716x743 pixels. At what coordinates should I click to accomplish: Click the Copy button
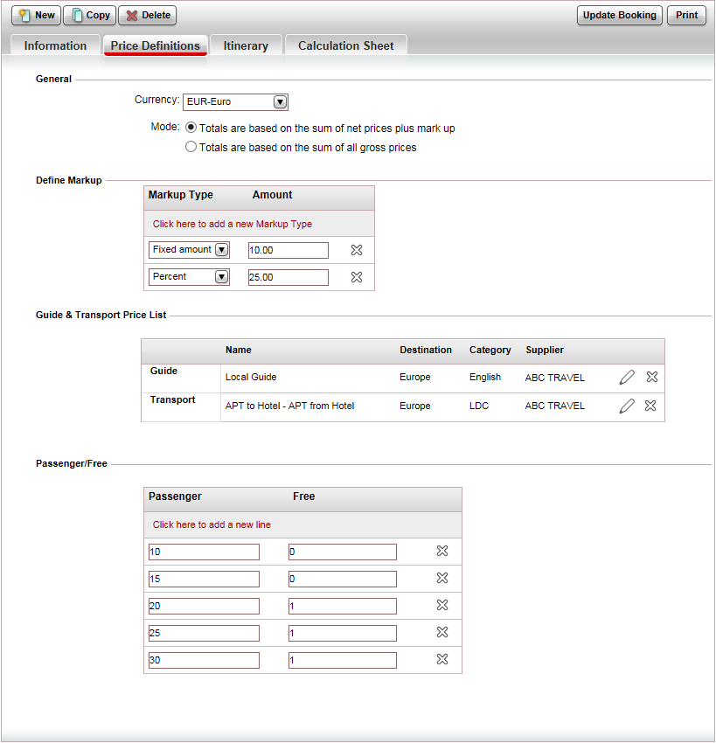pos(90,15)
